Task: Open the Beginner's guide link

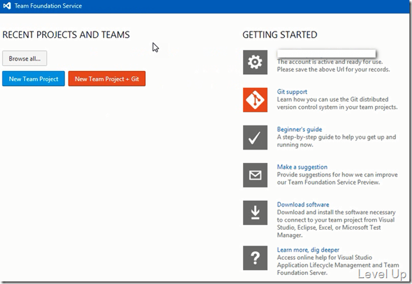Action: (x=299, y=129)
